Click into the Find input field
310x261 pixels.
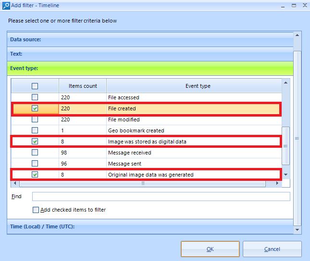[x=161, y=196]
